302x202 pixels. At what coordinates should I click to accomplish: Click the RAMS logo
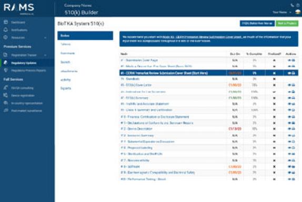point(19,8)
